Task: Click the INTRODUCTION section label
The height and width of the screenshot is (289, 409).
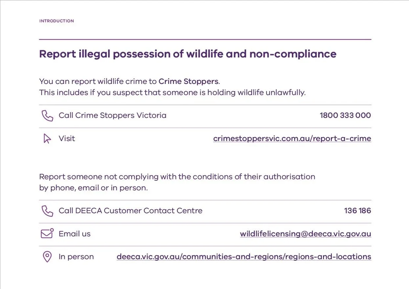Action: [56, 21]
